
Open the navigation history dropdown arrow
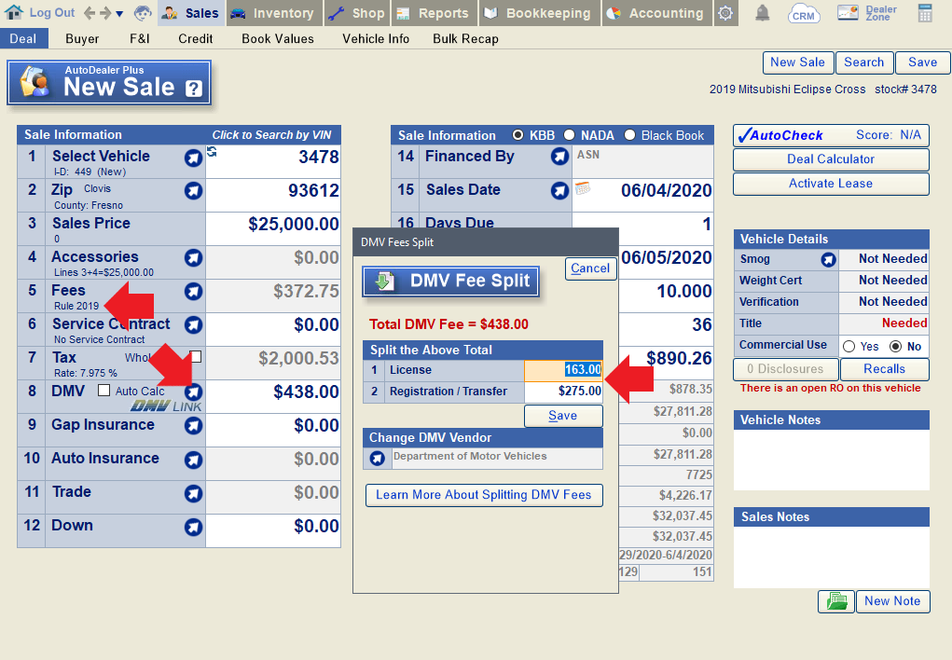[119, 13]
